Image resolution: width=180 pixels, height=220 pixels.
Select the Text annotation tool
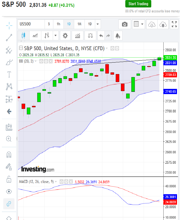pyautogui.click(x=9, y=74)
